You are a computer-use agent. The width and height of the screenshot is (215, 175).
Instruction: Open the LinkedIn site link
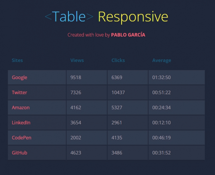(x=21, y=123)
